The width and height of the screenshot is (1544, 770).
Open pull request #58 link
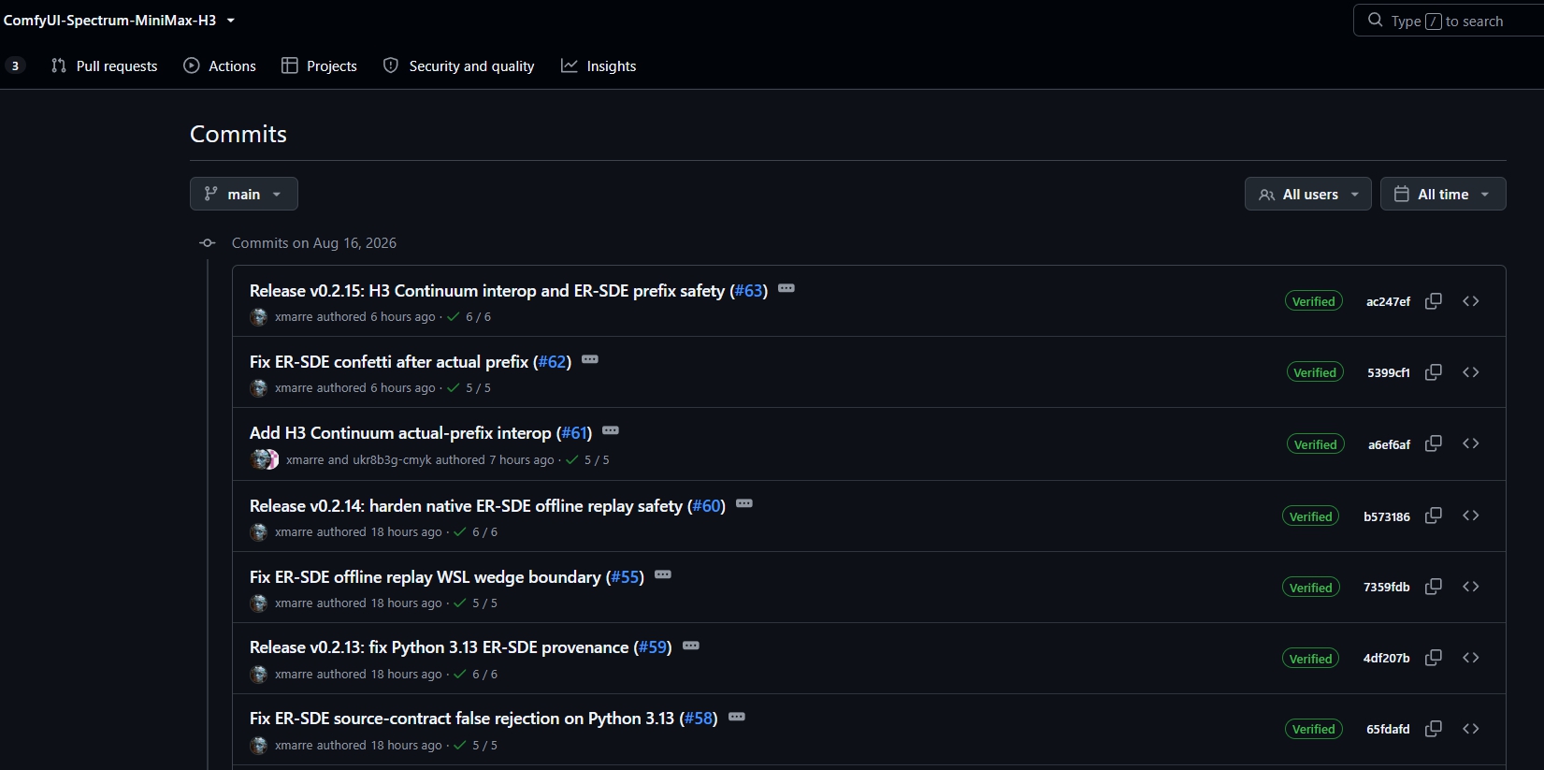click(x=700, y=719)
